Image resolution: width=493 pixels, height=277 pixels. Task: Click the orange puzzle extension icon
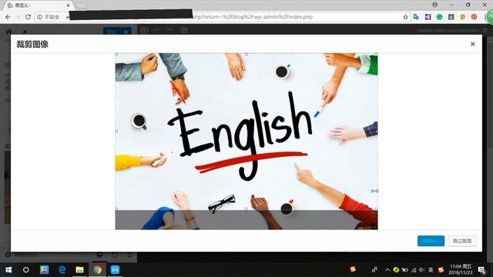pos(462,17)
